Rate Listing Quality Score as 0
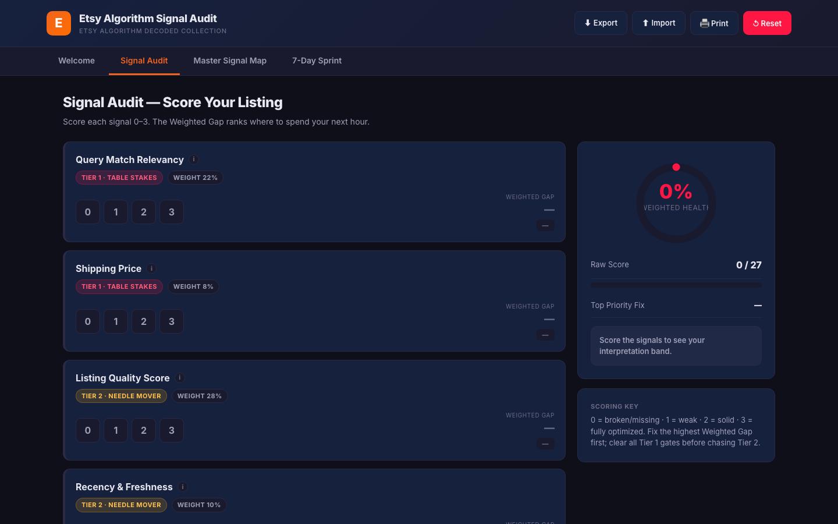Image resolution: width=838 pixels, height=524 pixels. 88,430
